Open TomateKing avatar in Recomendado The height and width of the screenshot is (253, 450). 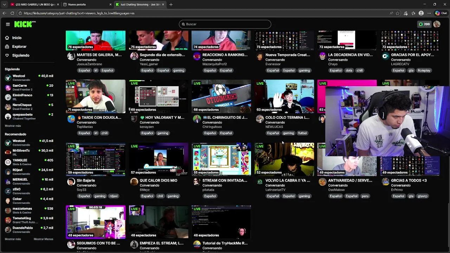click(8, 220)
